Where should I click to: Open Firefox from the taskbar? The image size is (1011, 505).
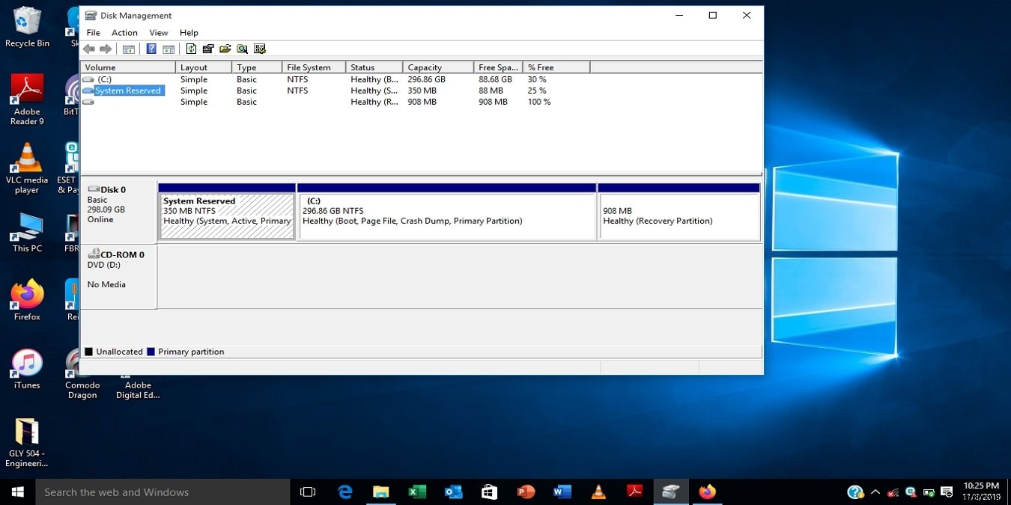coord(707,492)
